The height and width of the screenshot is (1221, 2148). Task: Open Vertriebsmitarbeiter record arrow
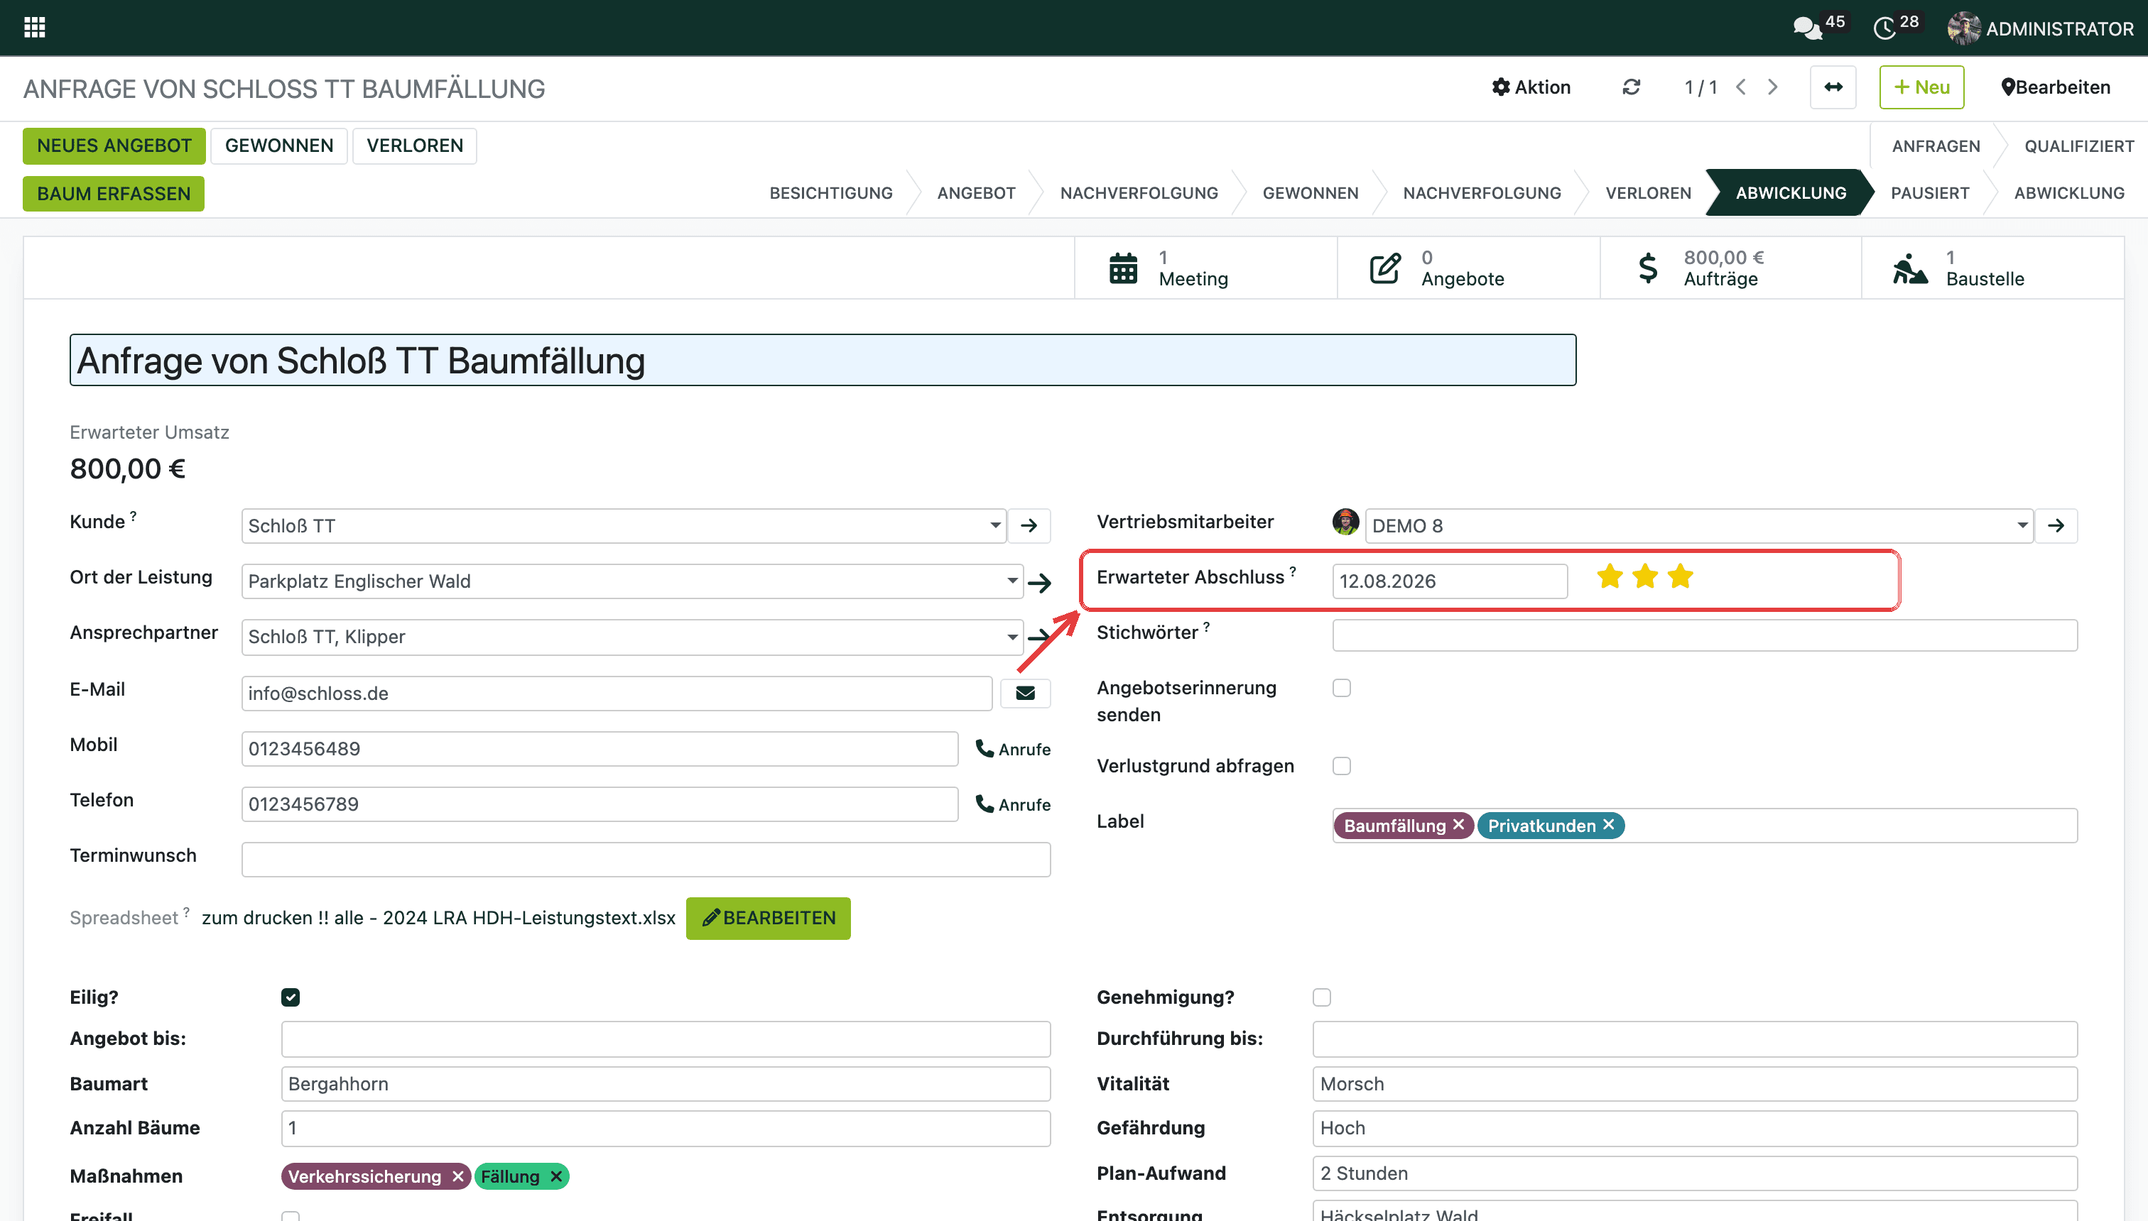pos(2056,526)
